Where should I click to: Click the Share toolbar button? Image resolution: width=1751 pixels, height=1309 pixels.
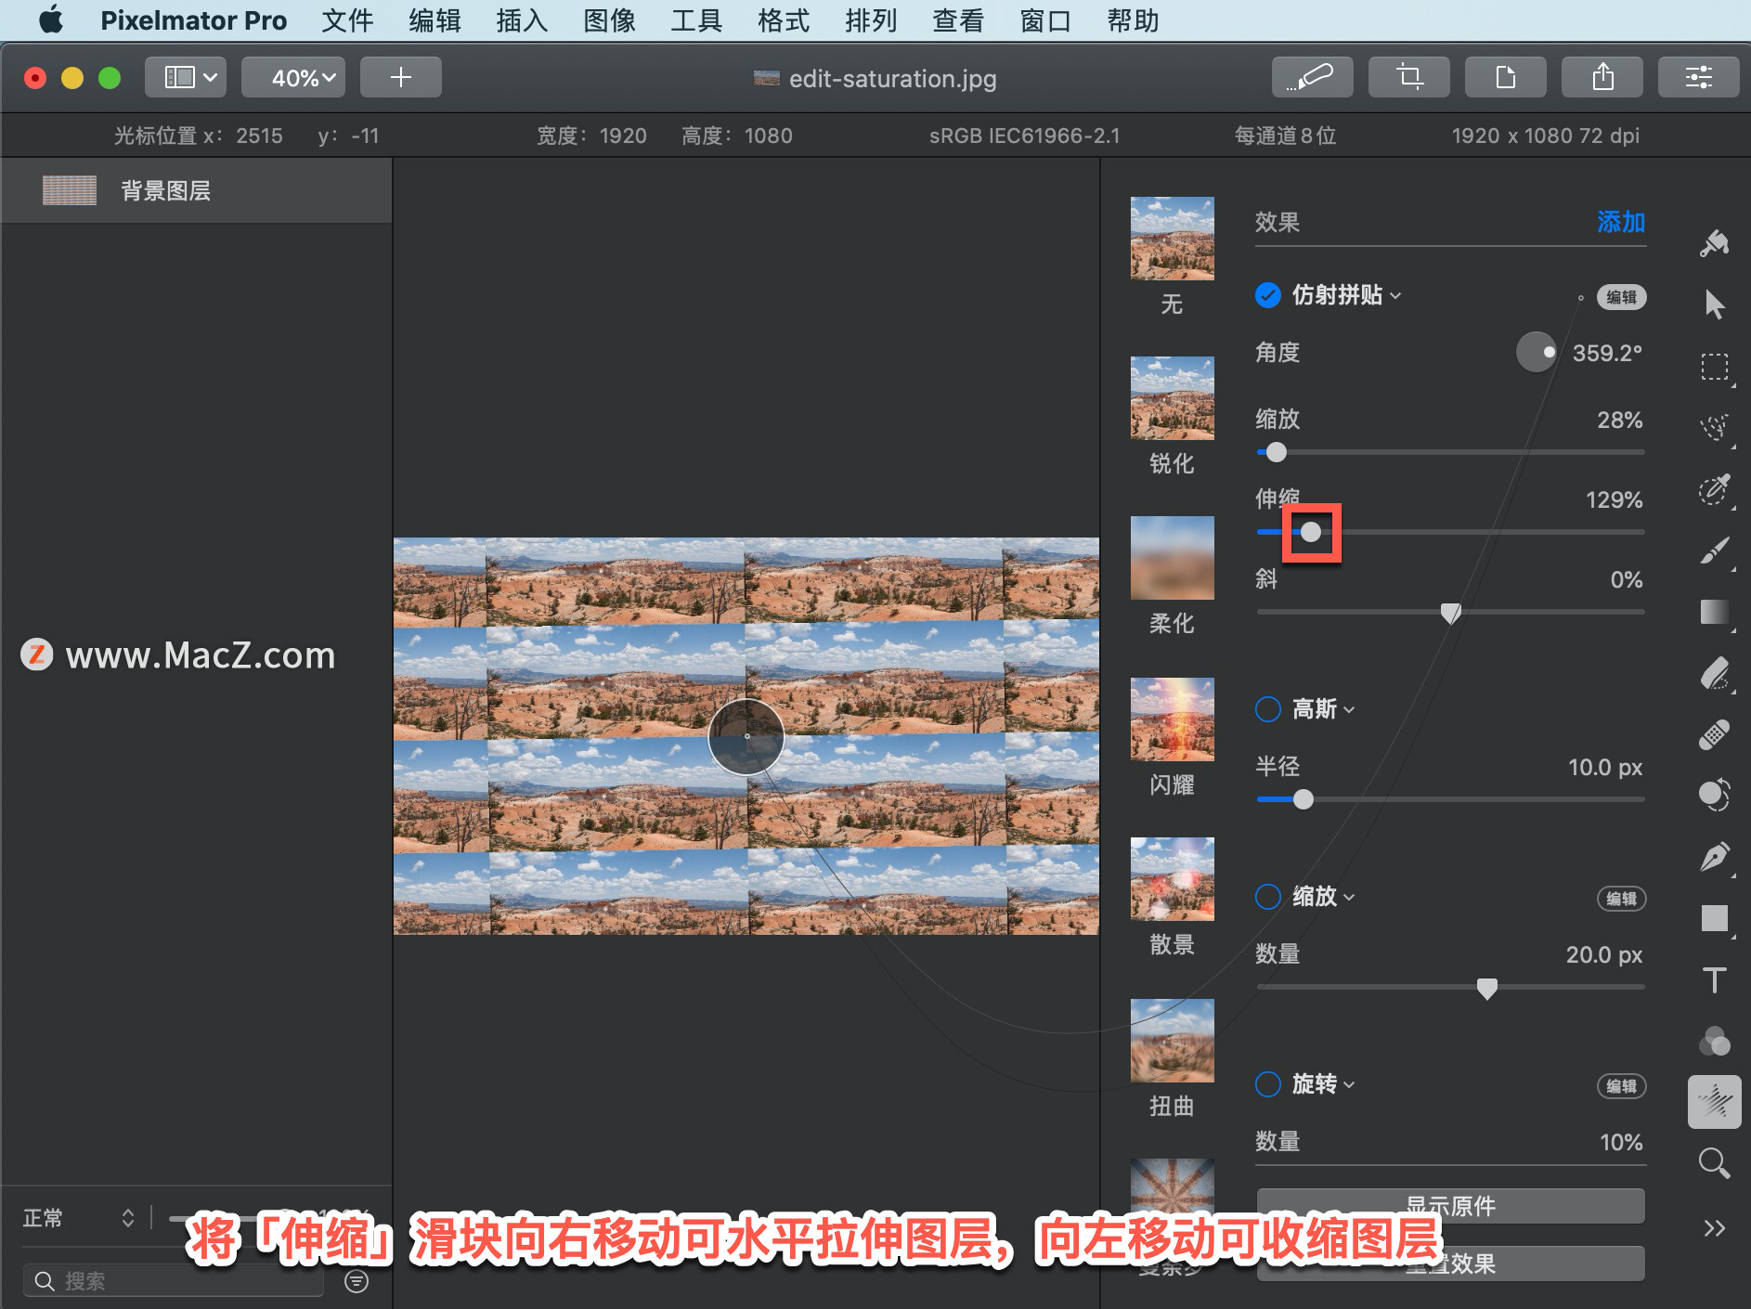pos(1602,77)
